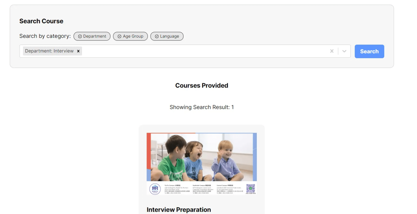Focus the course search input field
Screen dimensions: 417x214
pos(185,51)
